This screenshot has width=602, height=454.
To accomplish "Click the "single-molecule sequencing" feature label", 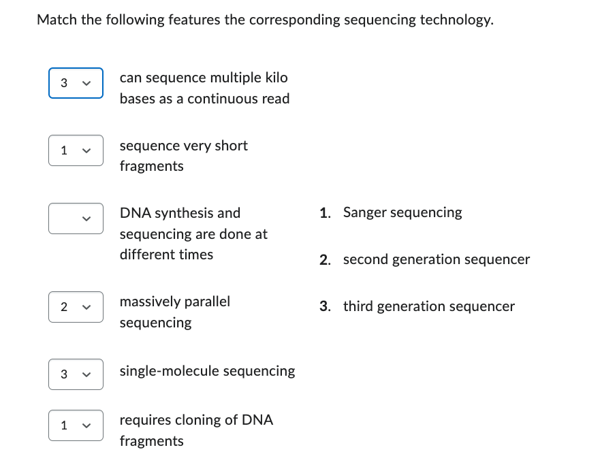I will [207, 371].
